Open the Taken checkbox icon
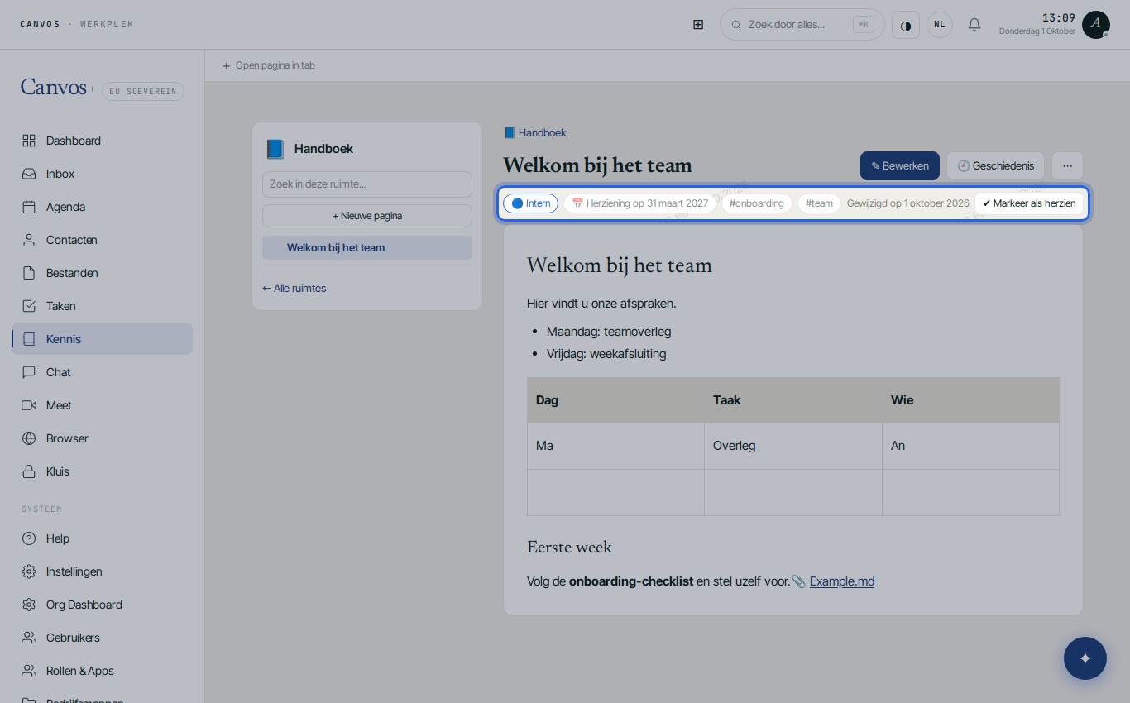The image size is (1130, 703). [x=29, y=306]
